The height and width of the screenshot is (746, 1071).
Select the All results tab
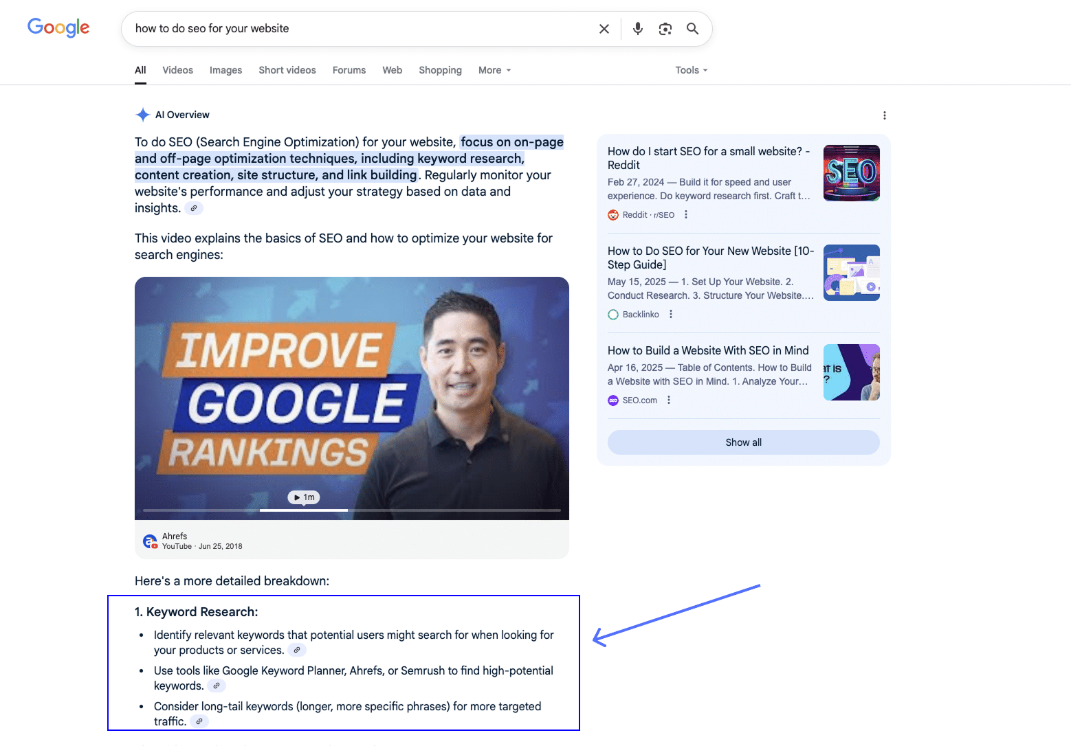click(140, 70)
